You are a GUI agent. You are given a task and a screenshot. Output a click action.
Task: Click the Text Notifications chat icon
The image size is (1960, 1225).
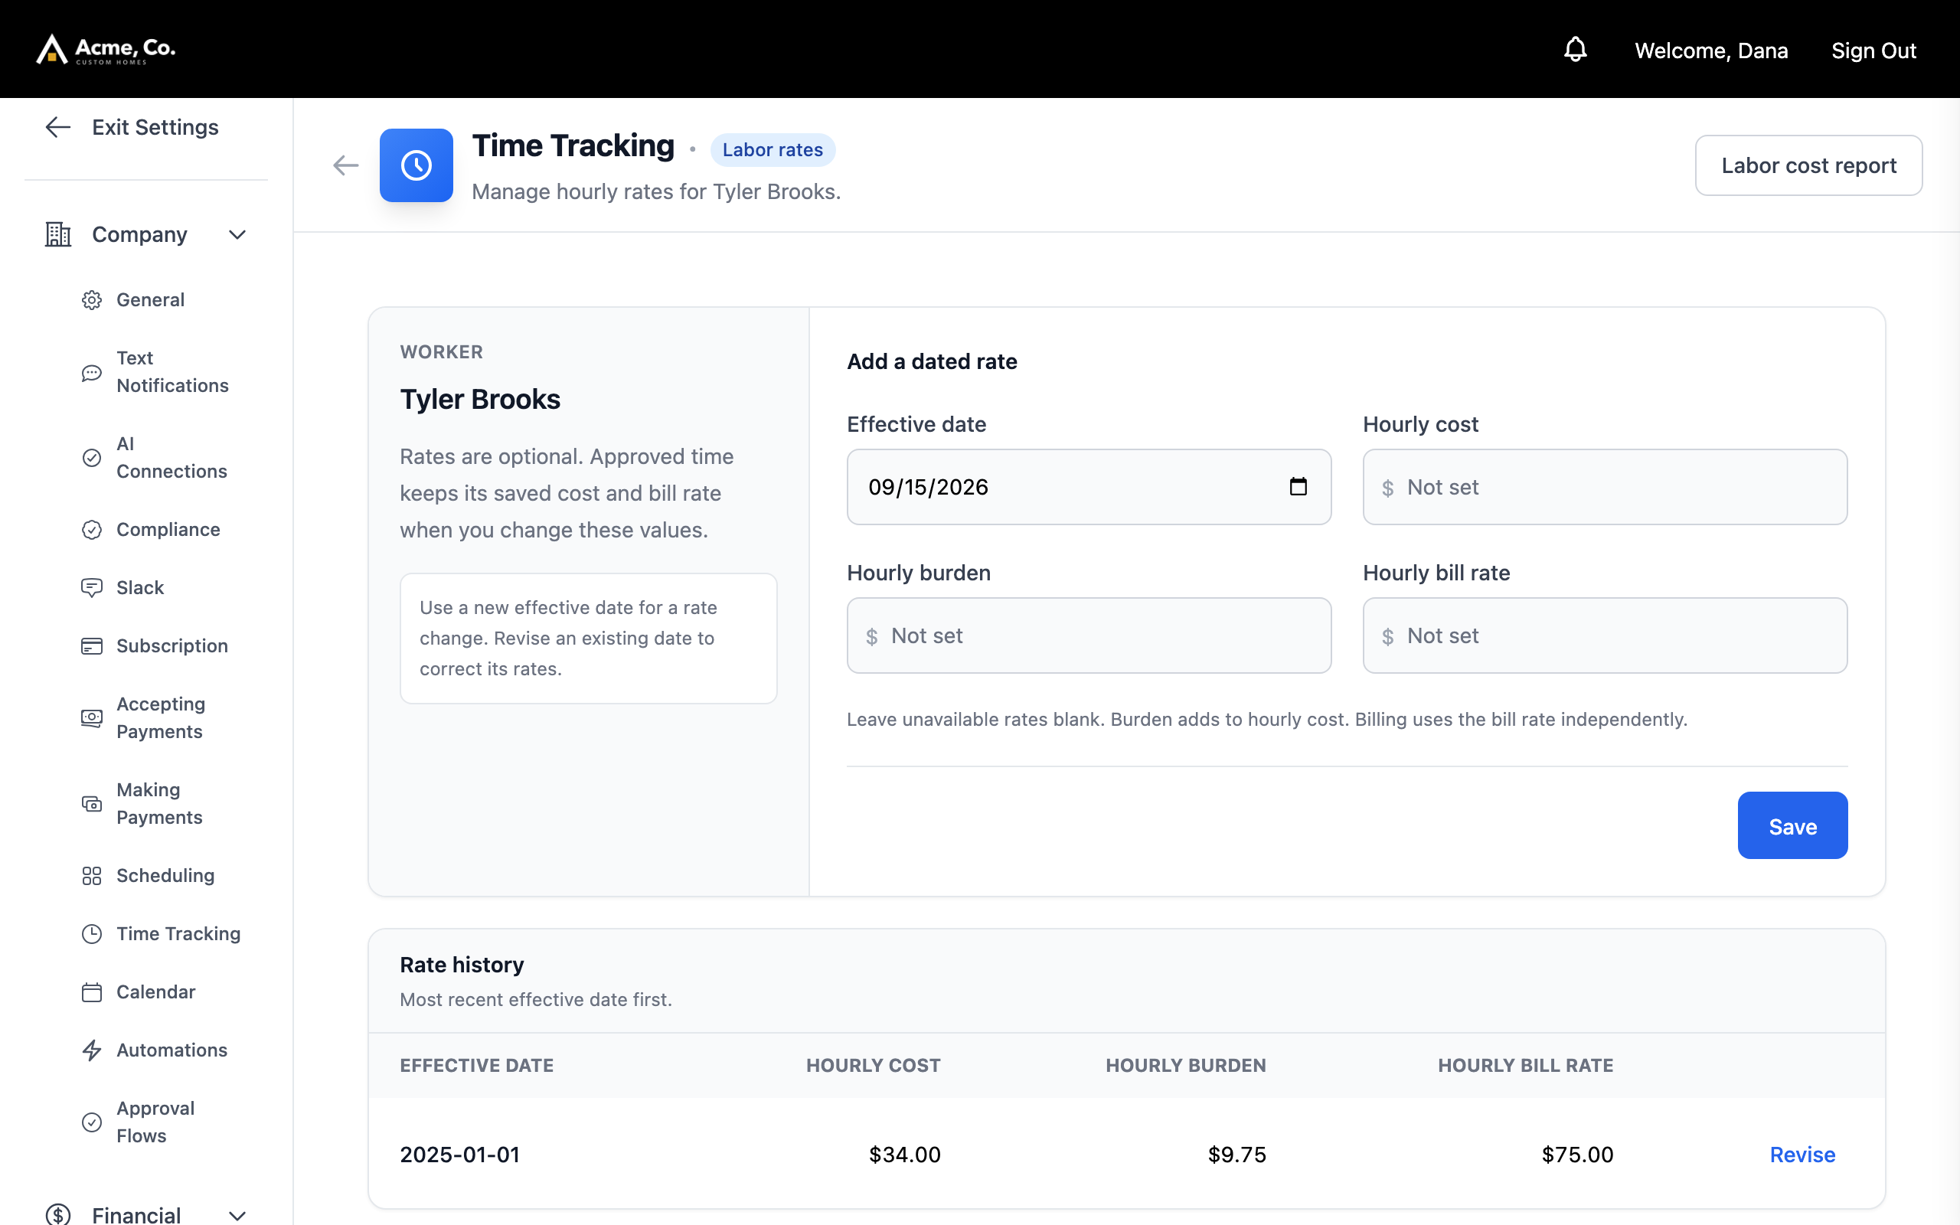click(x=92, y=373)
